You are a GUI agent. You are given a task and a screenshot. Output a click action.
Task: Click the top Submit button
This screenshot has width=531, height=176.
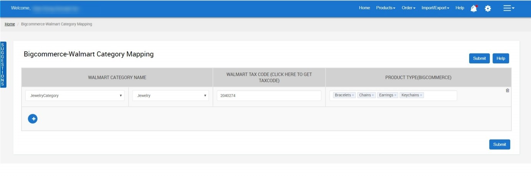480,58
